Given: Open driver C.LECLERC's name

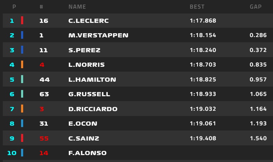Looking at the screenshot, I should pos(88,21).
